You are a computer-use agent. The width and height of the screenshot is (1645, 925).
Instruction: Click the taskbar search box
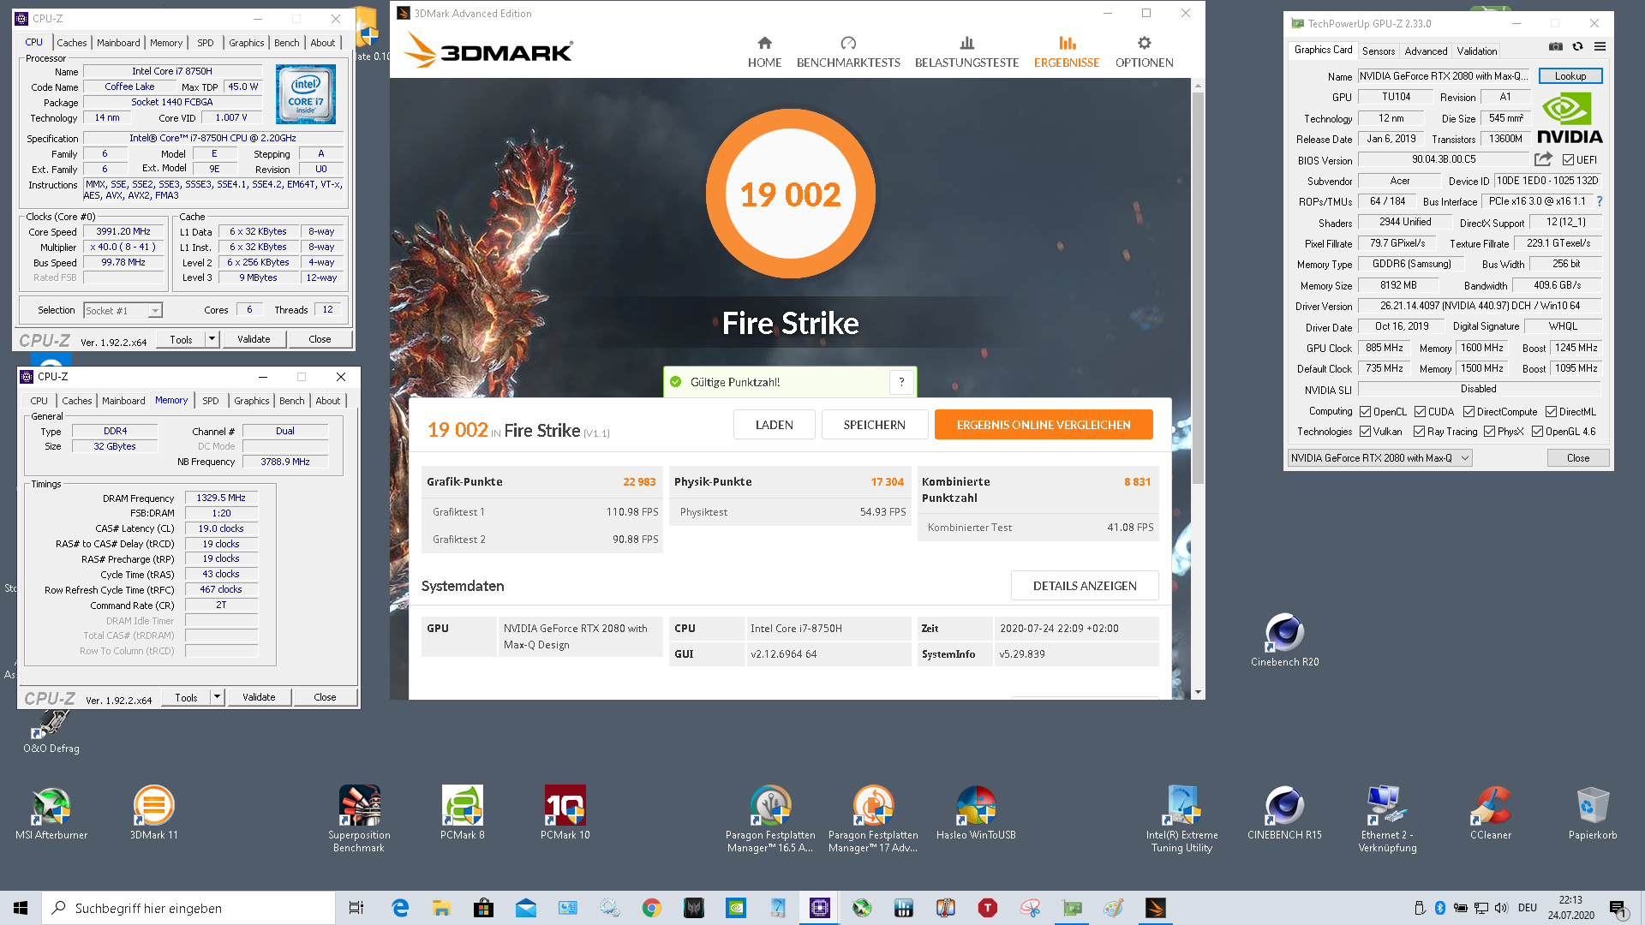(x=188, y=908)
